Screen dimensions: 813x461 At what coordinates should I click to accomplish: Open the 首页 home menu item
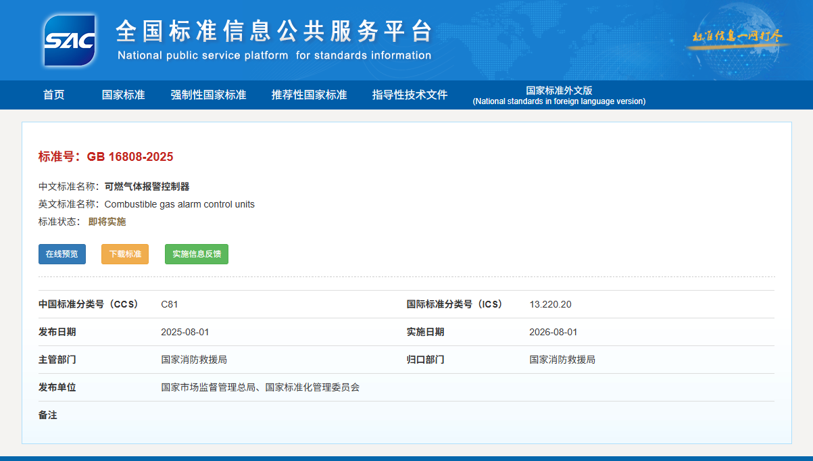point(54,95)
